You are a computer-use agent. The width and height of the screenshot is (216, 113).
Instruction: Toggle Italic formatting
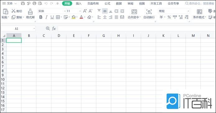click(46, 17)
